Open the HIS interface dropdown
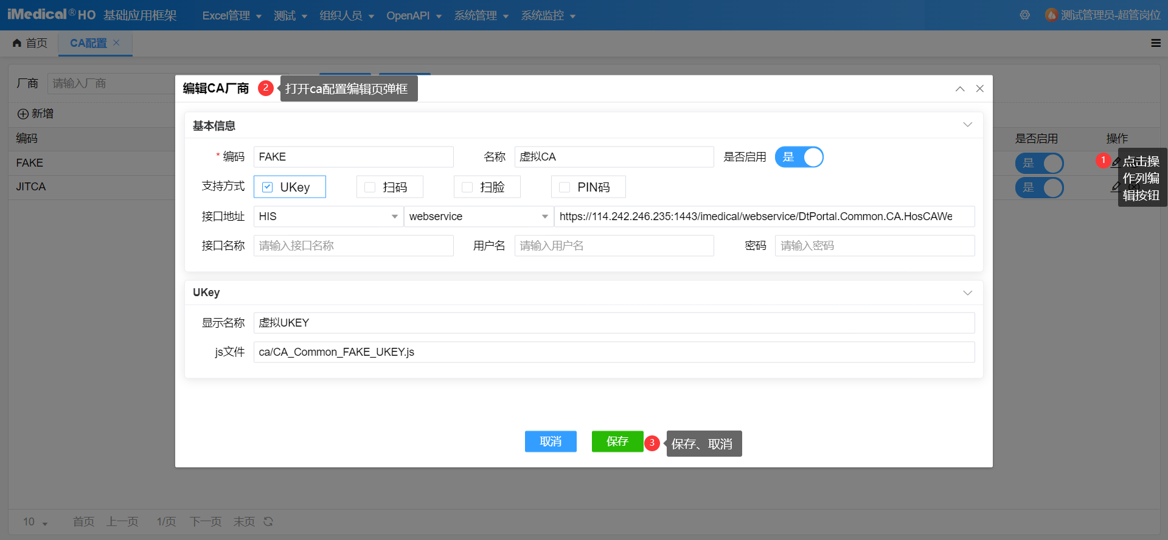 [328, 216]
